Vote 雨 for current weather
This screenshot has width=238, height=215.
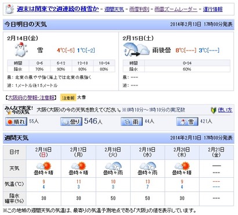click(x=132, y=121)
